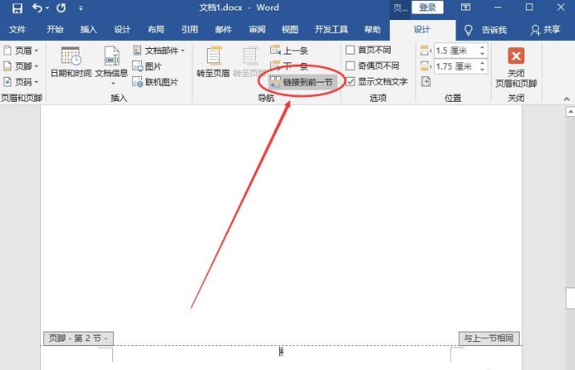The width and height of the screenshot is (575, 370).
Task: Open ribbon display options icon
Action: point(466,7)
